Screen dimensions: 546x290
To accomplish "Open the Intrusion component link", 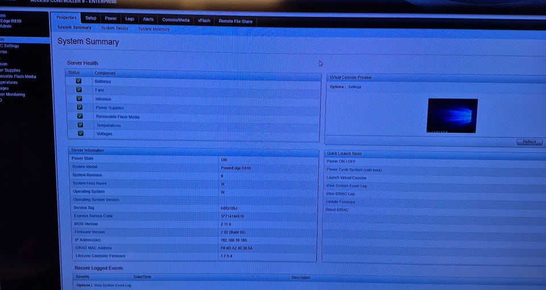I will click(x=103, y=99).
